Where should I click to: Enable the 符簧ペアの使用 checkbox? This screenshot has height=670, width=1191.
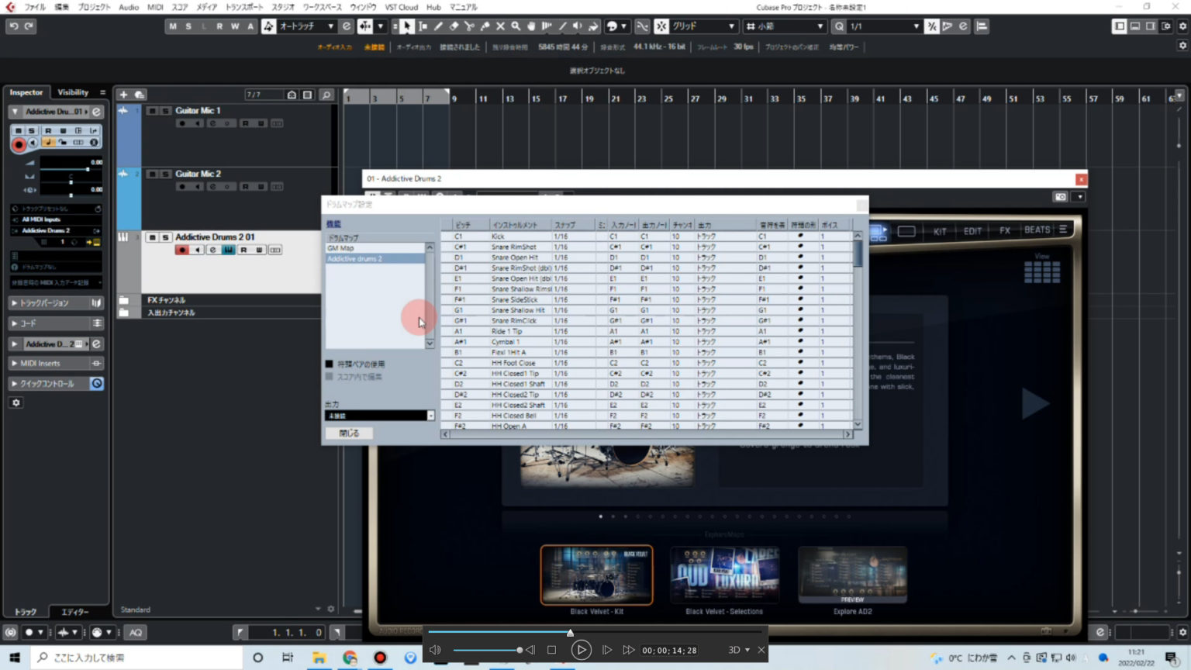click(x=329, y=363)
